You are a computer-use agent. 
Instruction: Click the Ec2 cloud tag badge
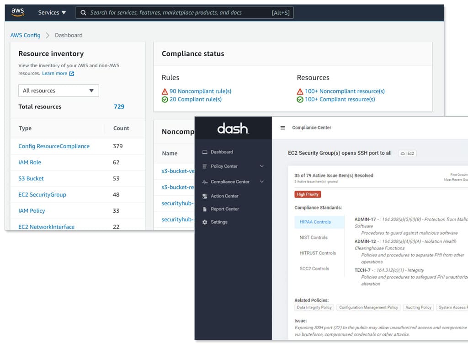(x=407, y=153)
